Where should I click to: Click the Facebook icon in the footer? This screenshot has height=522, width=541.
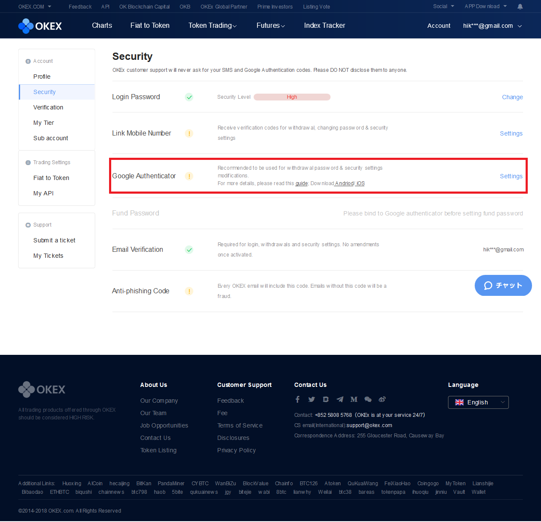click(298, 399)
